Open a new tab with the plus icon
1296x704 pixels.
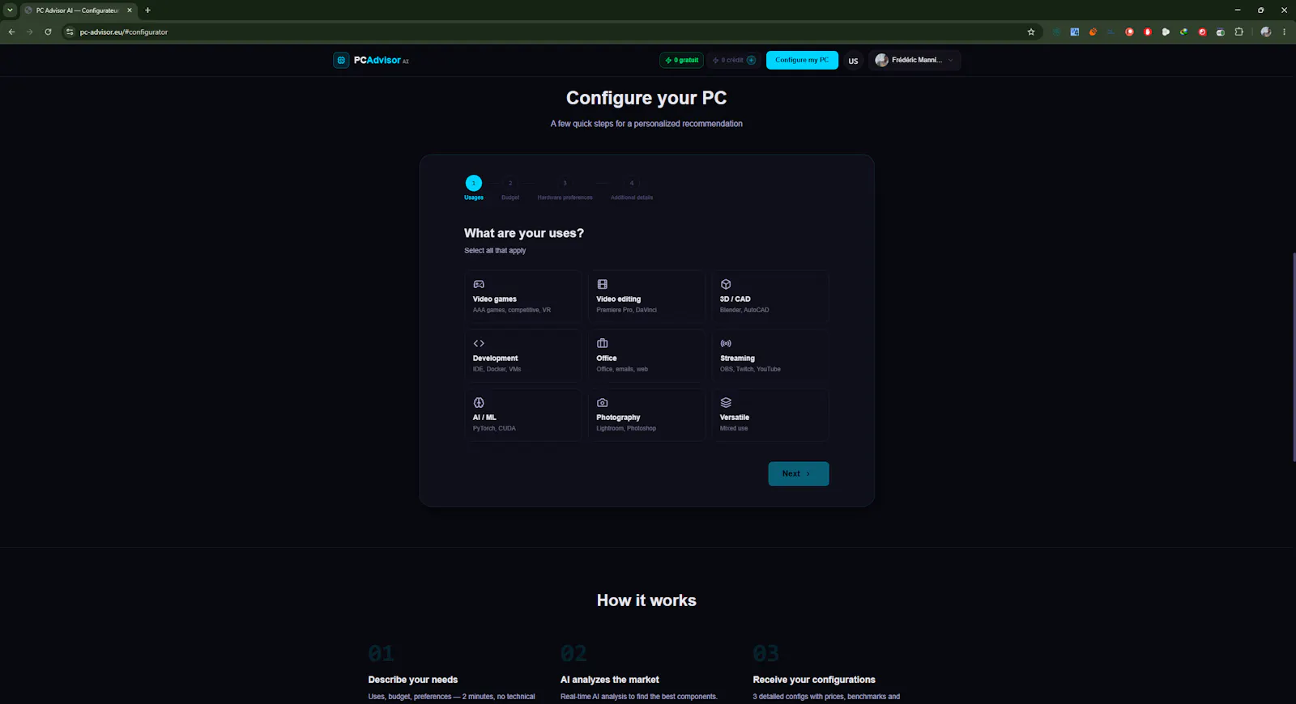147,11
